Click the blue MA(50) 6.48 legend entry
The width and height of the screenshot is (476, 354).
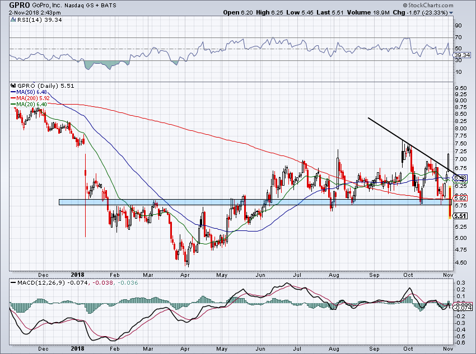coord(29,92)
